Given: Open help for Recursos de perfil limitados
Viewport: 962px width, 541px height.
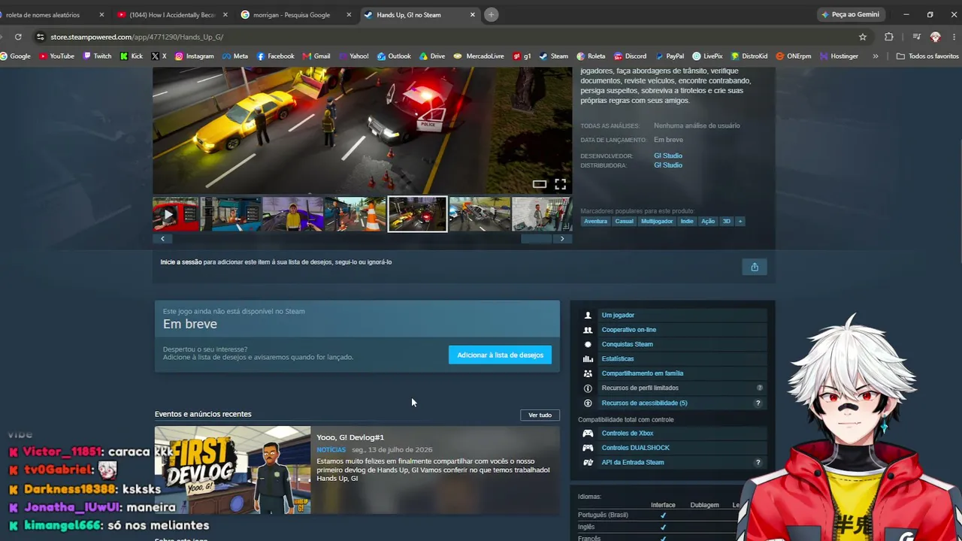Looking at the screenshot, I should pyautogui.click(x=760, y=388).
